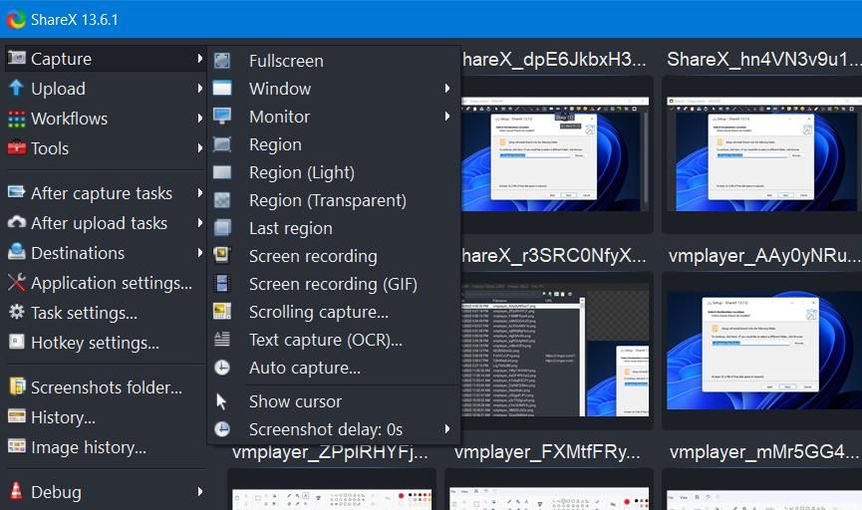Image resolution: width=862 pixels, height=510 pixels.
Task: Click the Task settings gear icon
Action: click(17, 312)
